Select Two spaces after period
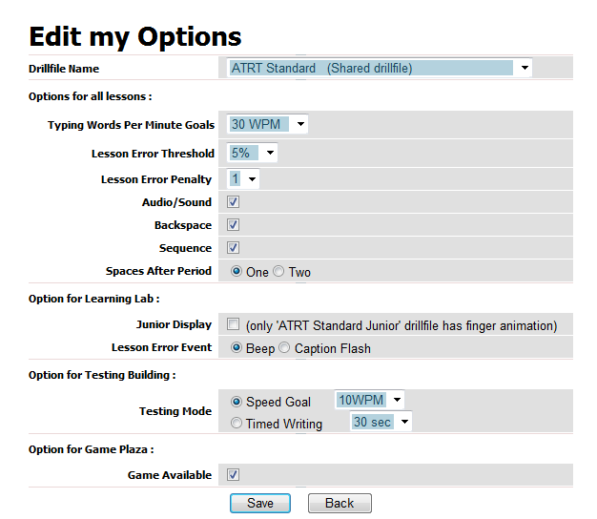Viewport: 597px width, 519px height. 279,272
